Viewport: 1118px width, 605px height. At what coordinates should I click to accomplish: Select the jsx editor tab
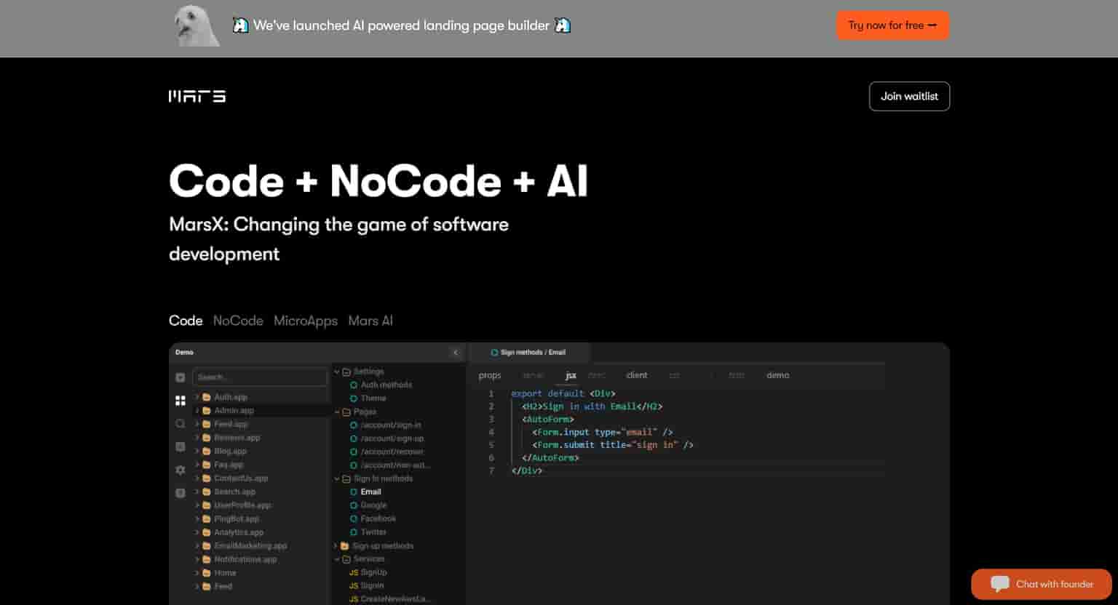point(571,375)
